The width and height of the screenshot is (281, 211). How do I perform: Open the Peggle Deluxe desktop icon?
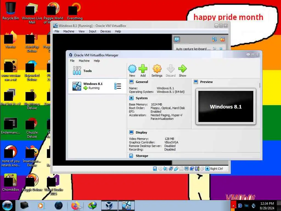[32, 182]
